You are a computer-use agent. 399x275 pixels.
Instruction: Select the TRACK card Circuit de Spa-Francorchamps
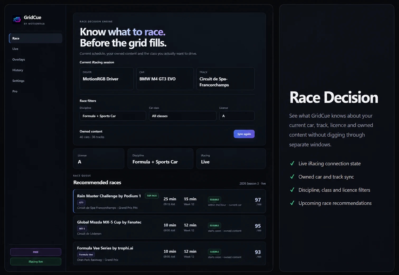[x=226, y=79]
